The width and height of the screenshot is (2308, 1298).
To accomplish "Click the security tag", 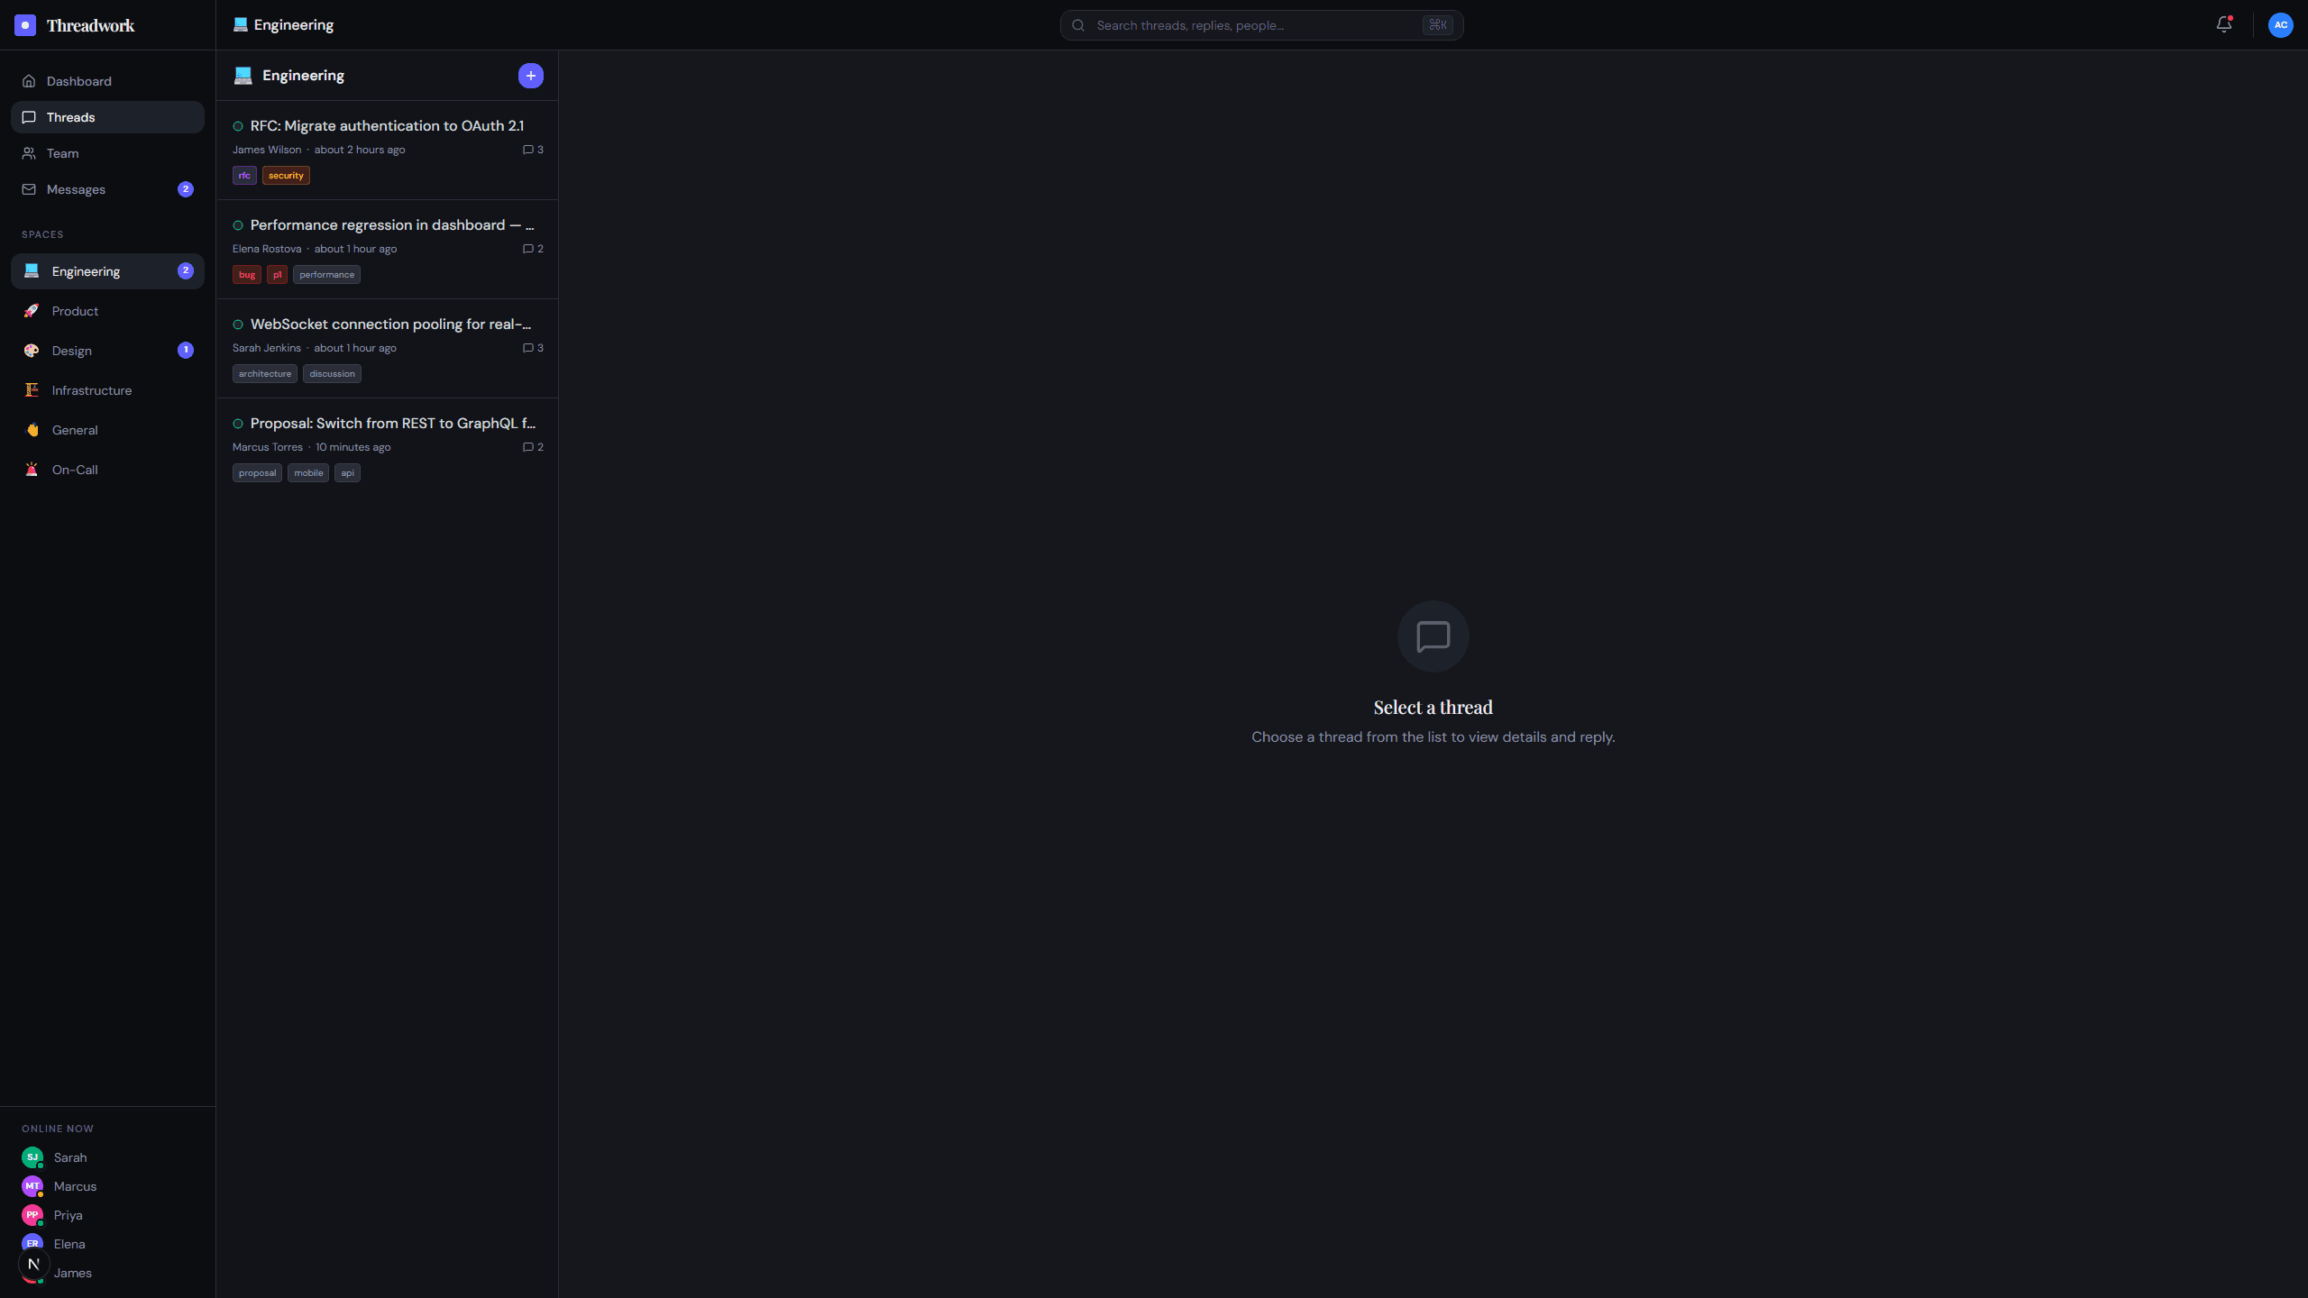I will click(286, 176).
